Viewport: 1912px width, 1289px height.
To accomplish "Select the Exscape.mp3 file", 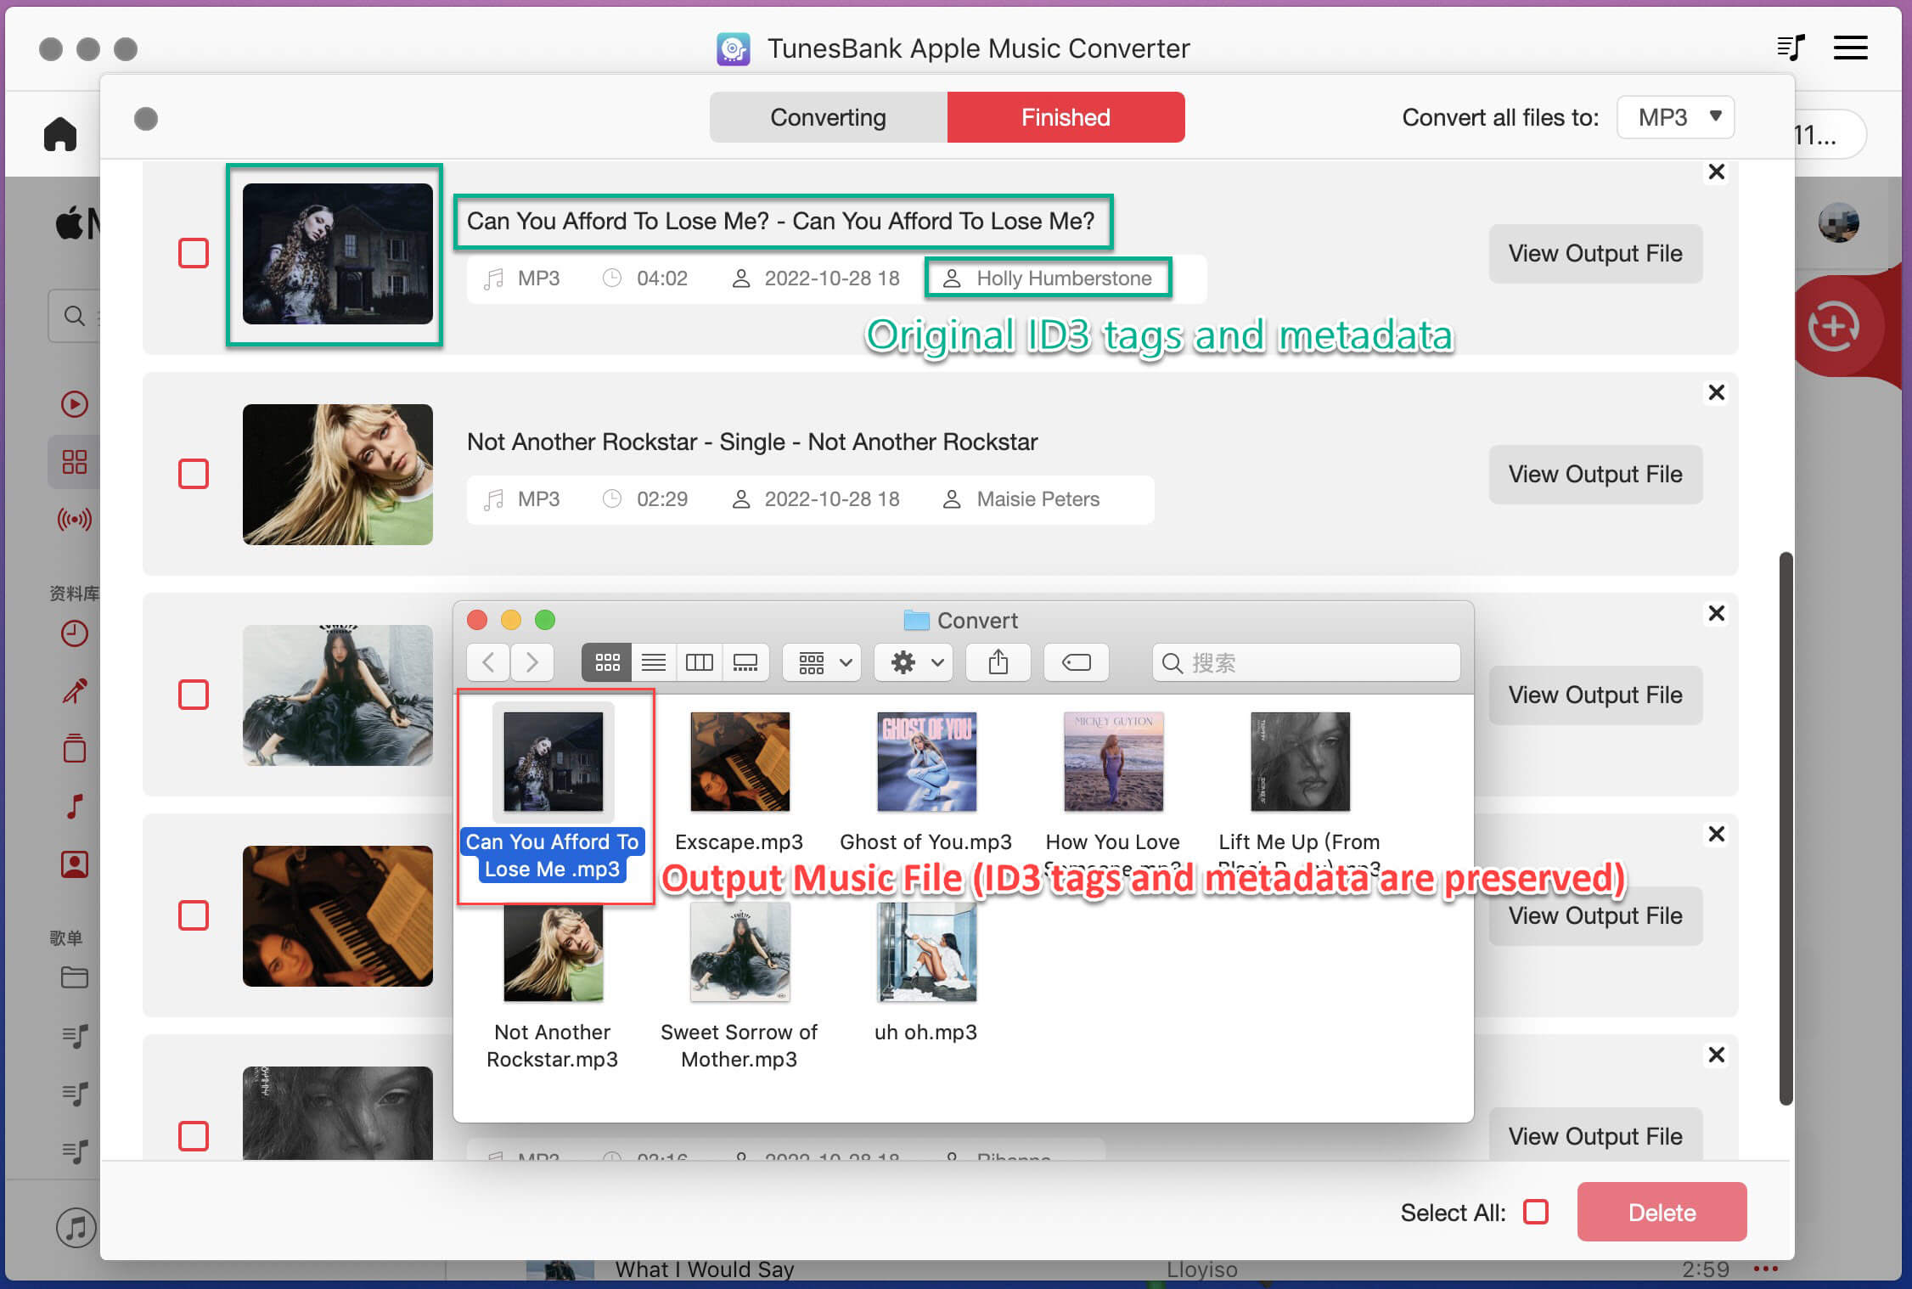I will 739,783.
